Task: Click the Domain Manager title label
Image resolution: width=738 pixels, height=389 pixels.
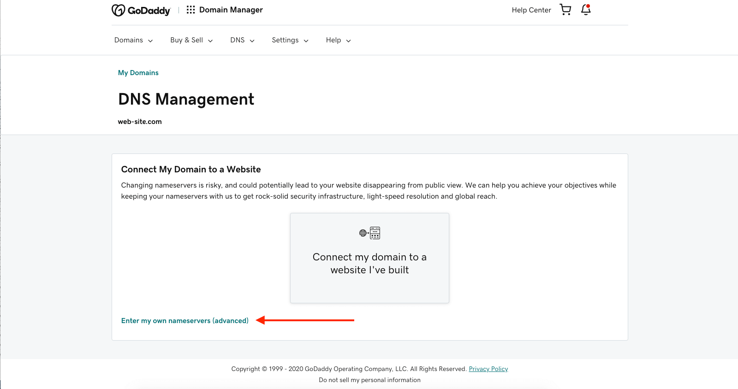Action: (231, 10)
